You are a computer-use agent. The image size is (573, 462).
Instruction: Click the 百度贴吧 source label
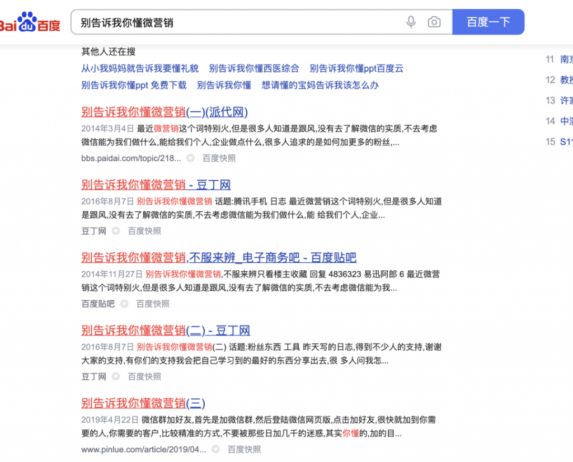coord(98,304)
